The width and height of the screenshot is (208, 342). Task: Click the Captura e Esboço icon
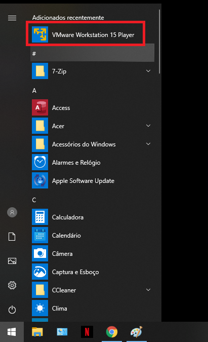click(40, 272)
